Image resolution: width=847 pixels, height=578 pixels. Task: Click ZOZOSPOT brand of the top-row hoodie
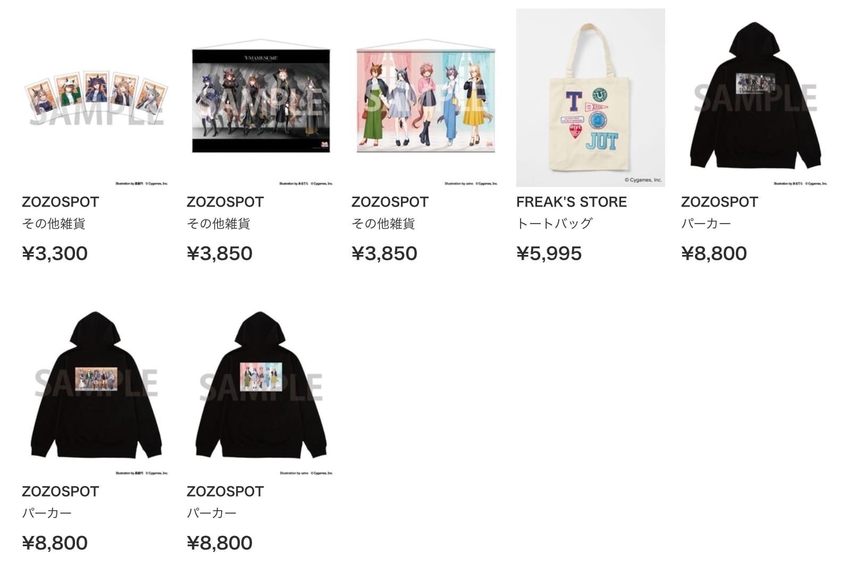720,202
